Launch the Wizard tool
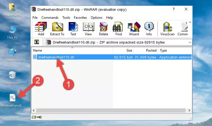Screen dimensions: 212x126 tap(134, 29)
